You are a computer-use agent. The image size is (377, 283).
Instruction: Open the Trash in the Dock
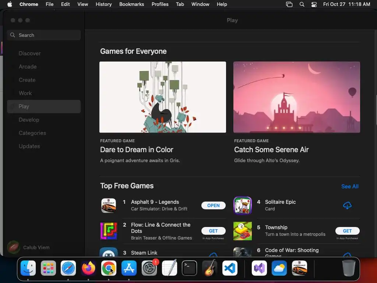349,268
